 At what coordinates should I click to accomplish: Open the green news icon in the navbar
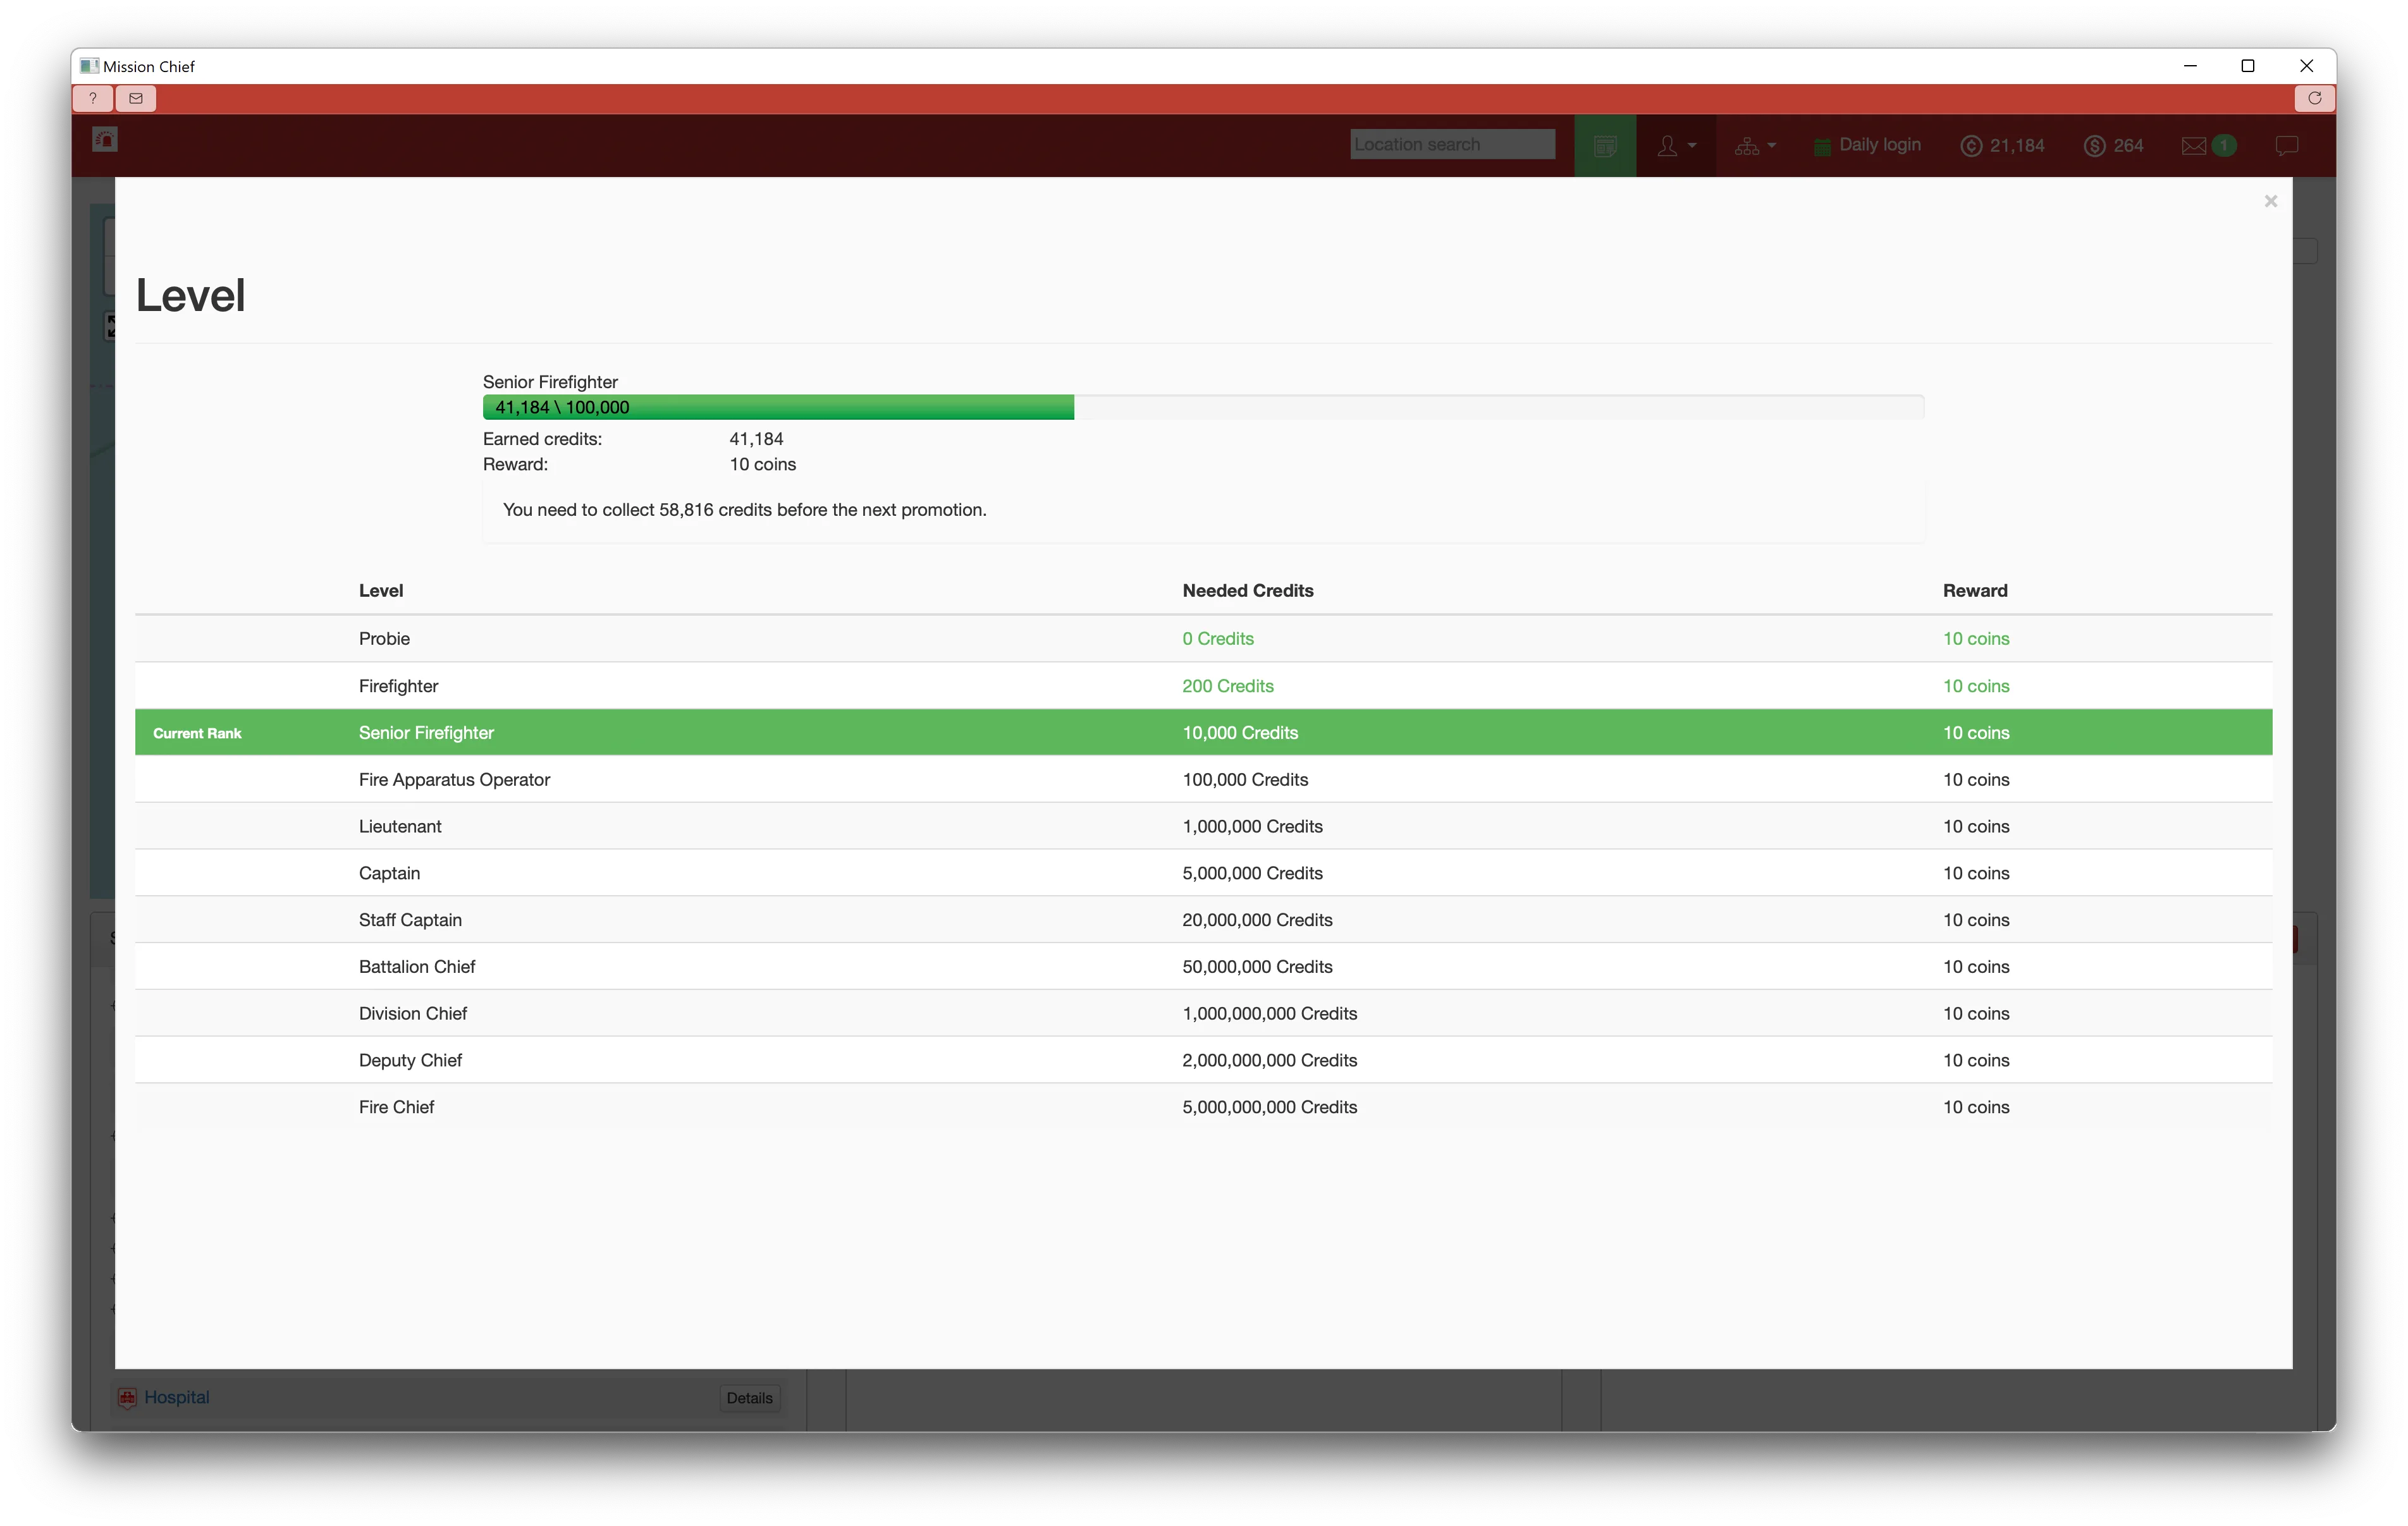[1605, 146]
